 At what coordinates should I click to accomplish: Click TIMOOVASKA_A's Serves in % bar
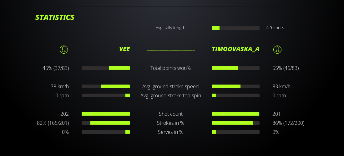(235, 132)
